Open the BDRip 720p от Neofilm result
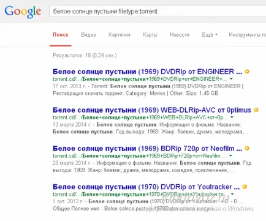 tap(147, 148)
